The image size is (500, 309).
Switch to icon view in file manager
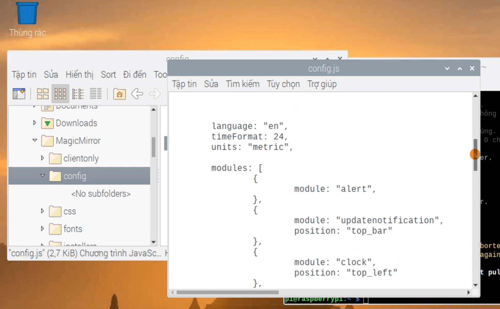(x=43, y=94)
